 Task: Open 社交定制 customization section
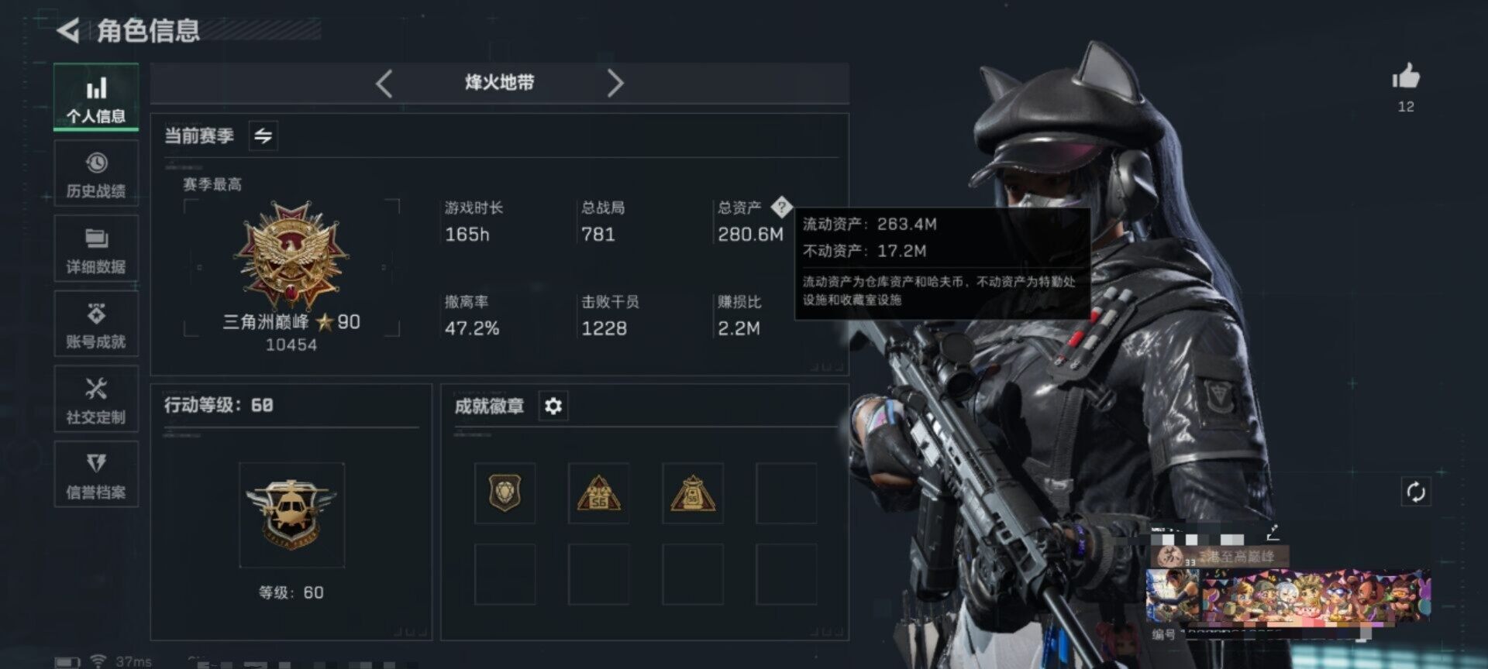[x=96, y=399]
